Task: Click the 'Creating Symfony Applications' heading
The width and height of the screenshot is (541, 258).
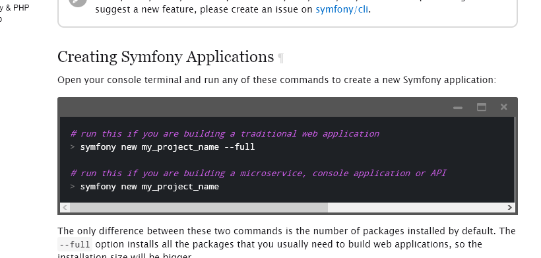Action: pos(166,57)
